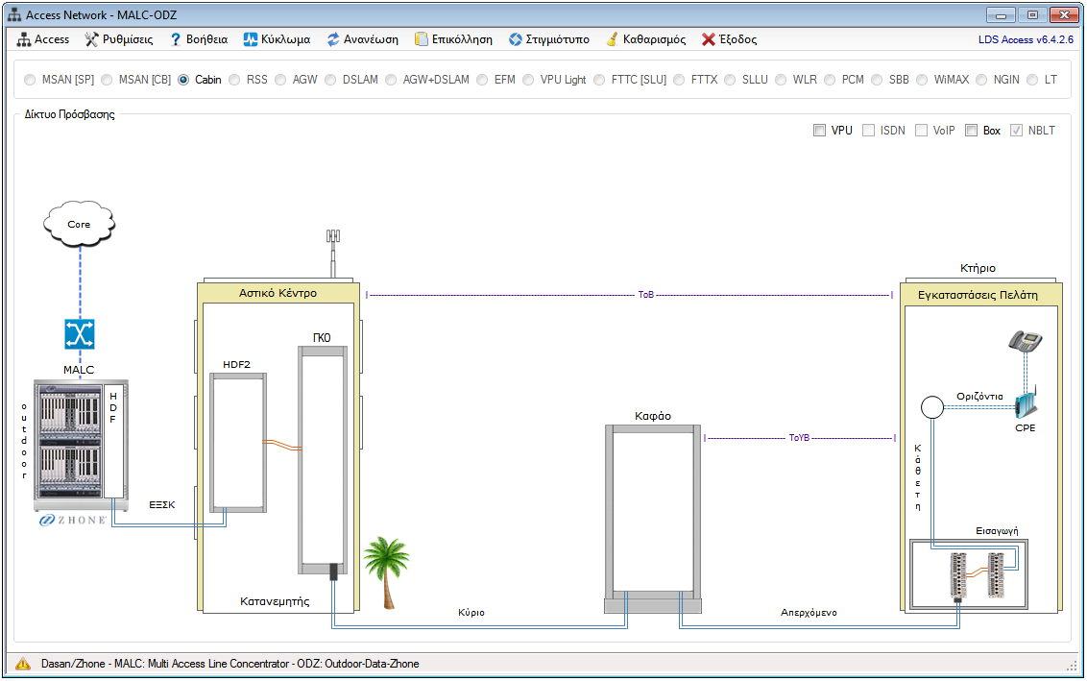This screenshot has width=1087, height=681.
Task: Click the Καθαρισμός clear button
Action: click(x=645, y=39)
